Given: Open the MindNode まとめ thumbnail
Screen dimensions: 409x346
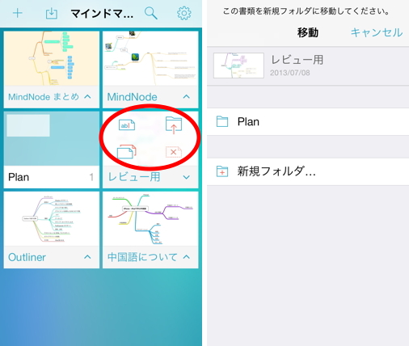Looking at the screenshot, I should click(52, 58).
